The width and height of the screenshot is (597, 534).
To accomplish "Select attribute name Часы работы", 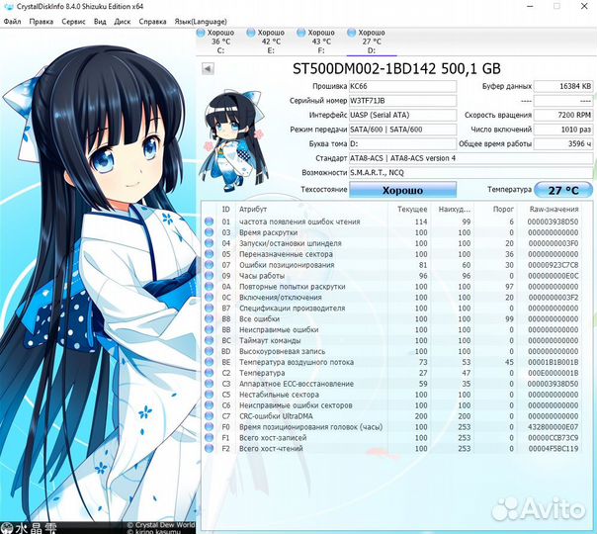I will (262, 275).
